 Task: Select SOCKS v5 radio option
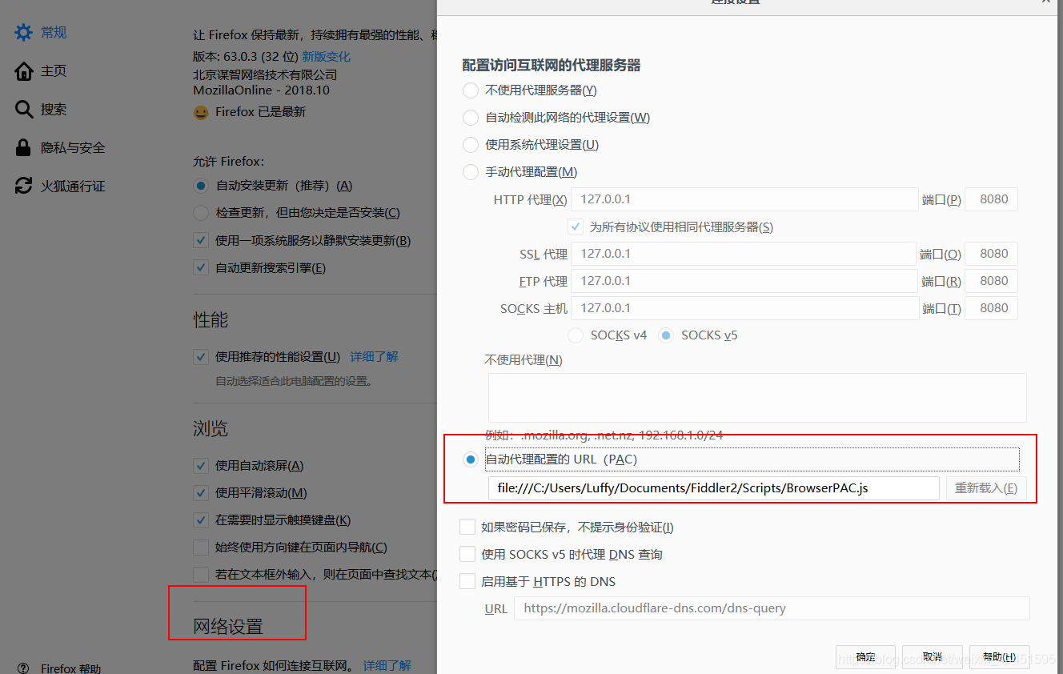click(x=666, y=335)
